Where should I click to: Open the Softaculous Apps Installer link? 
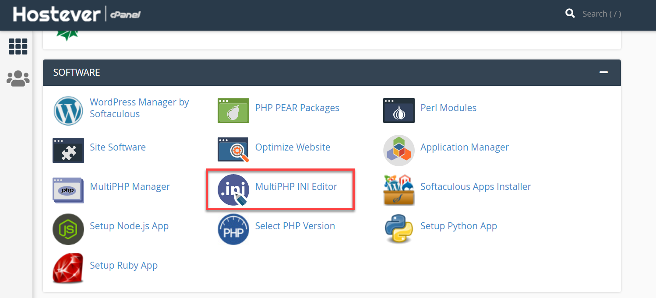pyautogui.click(x=476, y=187)
